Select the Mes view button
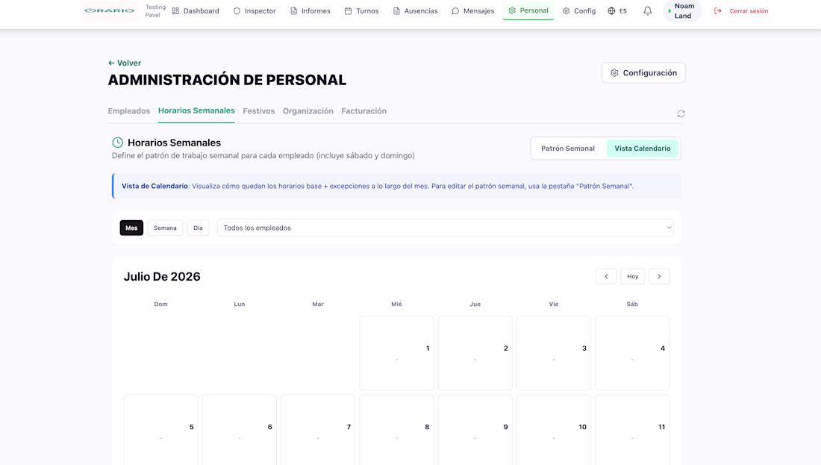This screenshot has height=465, width=821. point(131,228)
